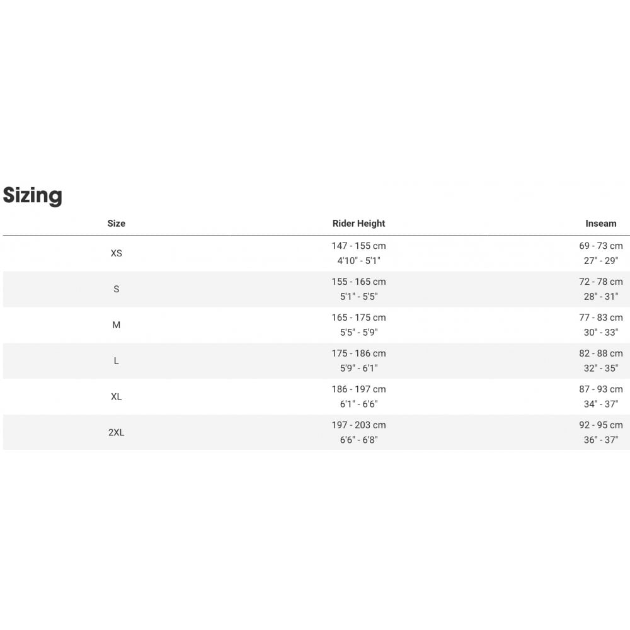Click the 147 - 155 cm height value
Image resolution: width=630 pixels, height=630 pixels.
tap(358, 246)
